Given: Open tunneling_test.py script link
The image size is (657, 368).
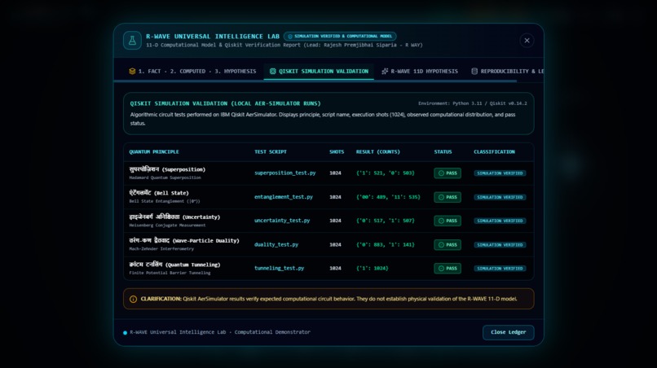Looking at the screenshot, I should 279,268.
